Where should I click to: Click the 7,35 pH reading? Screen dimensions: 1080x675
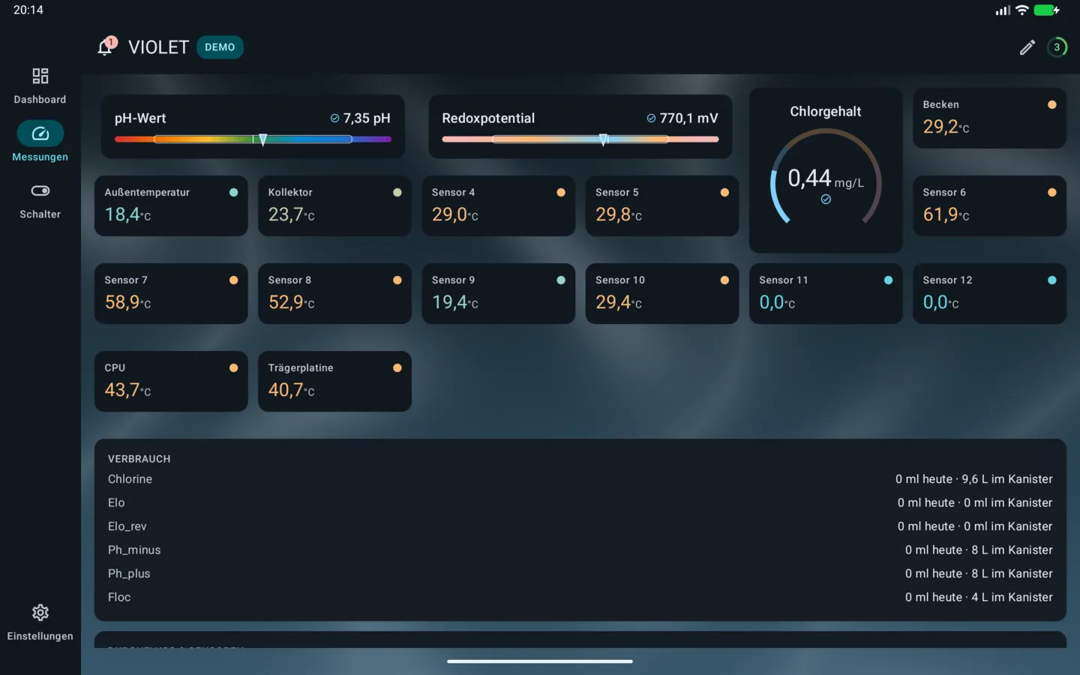point(367,118)
